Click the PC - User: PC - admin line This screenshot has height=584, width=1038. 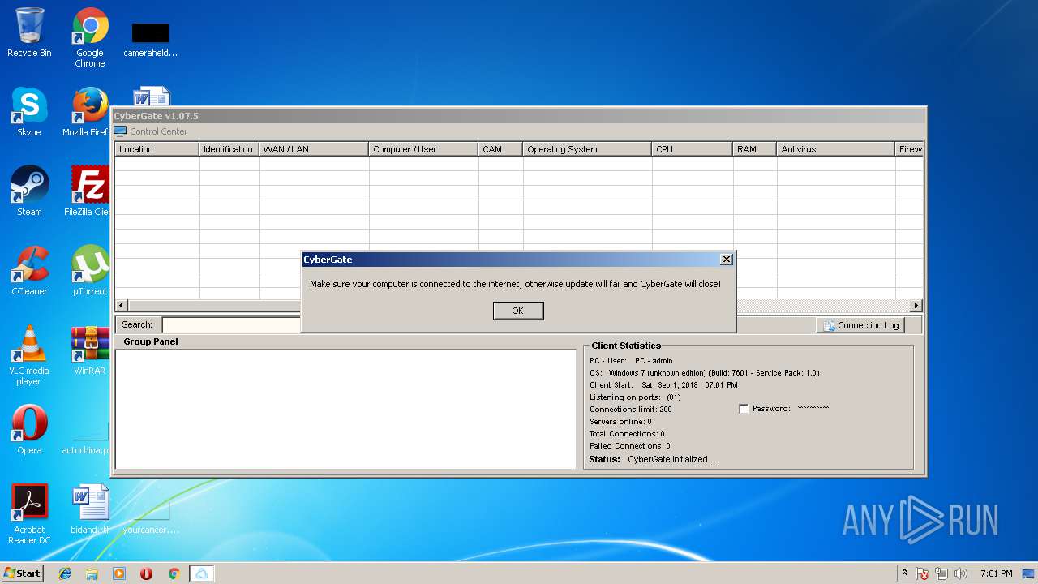(x=631, y=361)
